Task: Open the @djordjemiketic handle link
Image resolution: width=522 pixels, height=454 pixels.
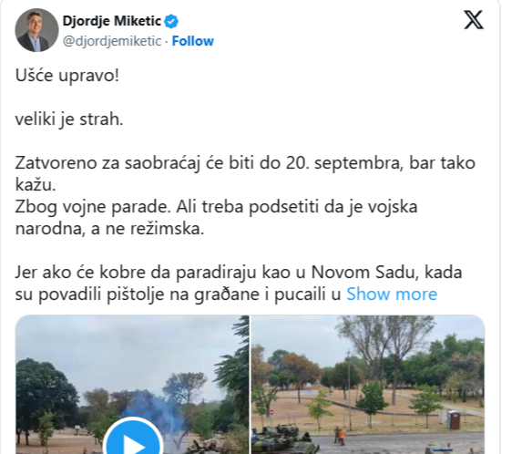Action: (x=112, y=41)
